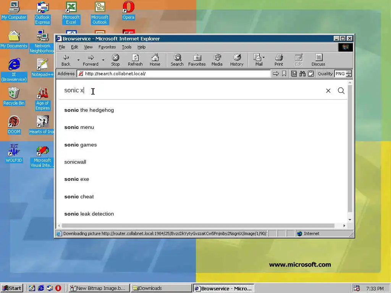Click the bookmark icon beside address bar
This screenshot has width=391, height=293.
(284, 74)
